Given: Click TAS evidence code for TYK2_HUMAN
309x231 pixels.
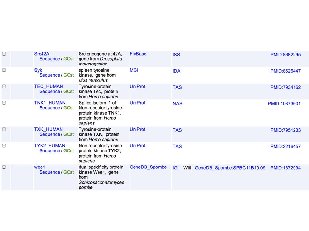Looking at the screenshot, I should coord(177,146).
